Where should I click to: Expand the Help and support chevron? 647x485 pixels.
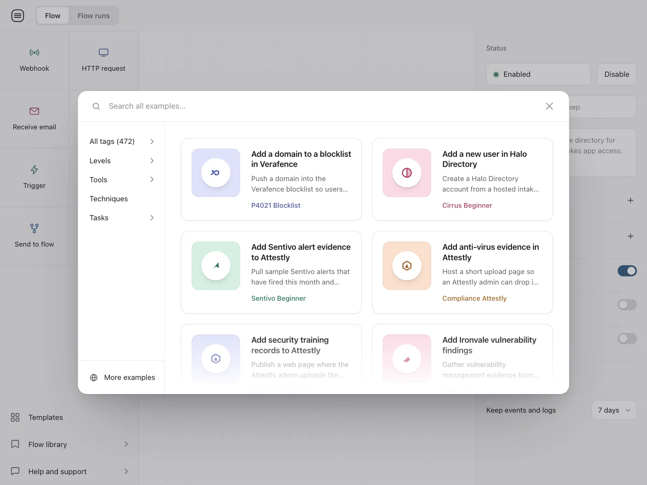click(x=126, y=471)
